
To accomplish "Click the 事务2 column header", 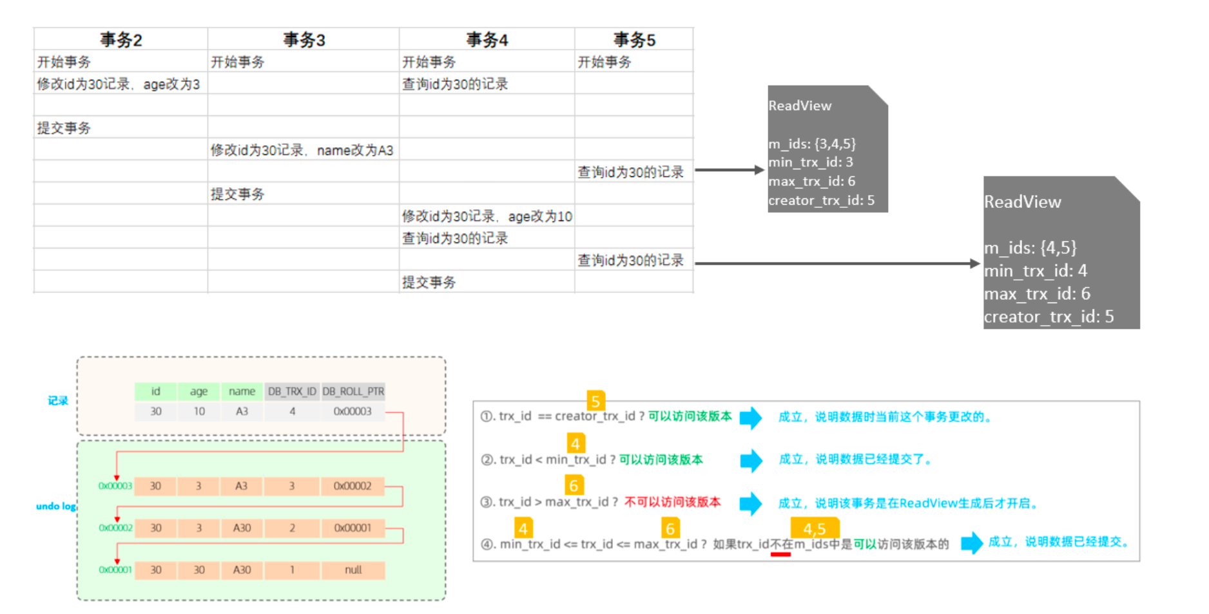I will point(121,39).
